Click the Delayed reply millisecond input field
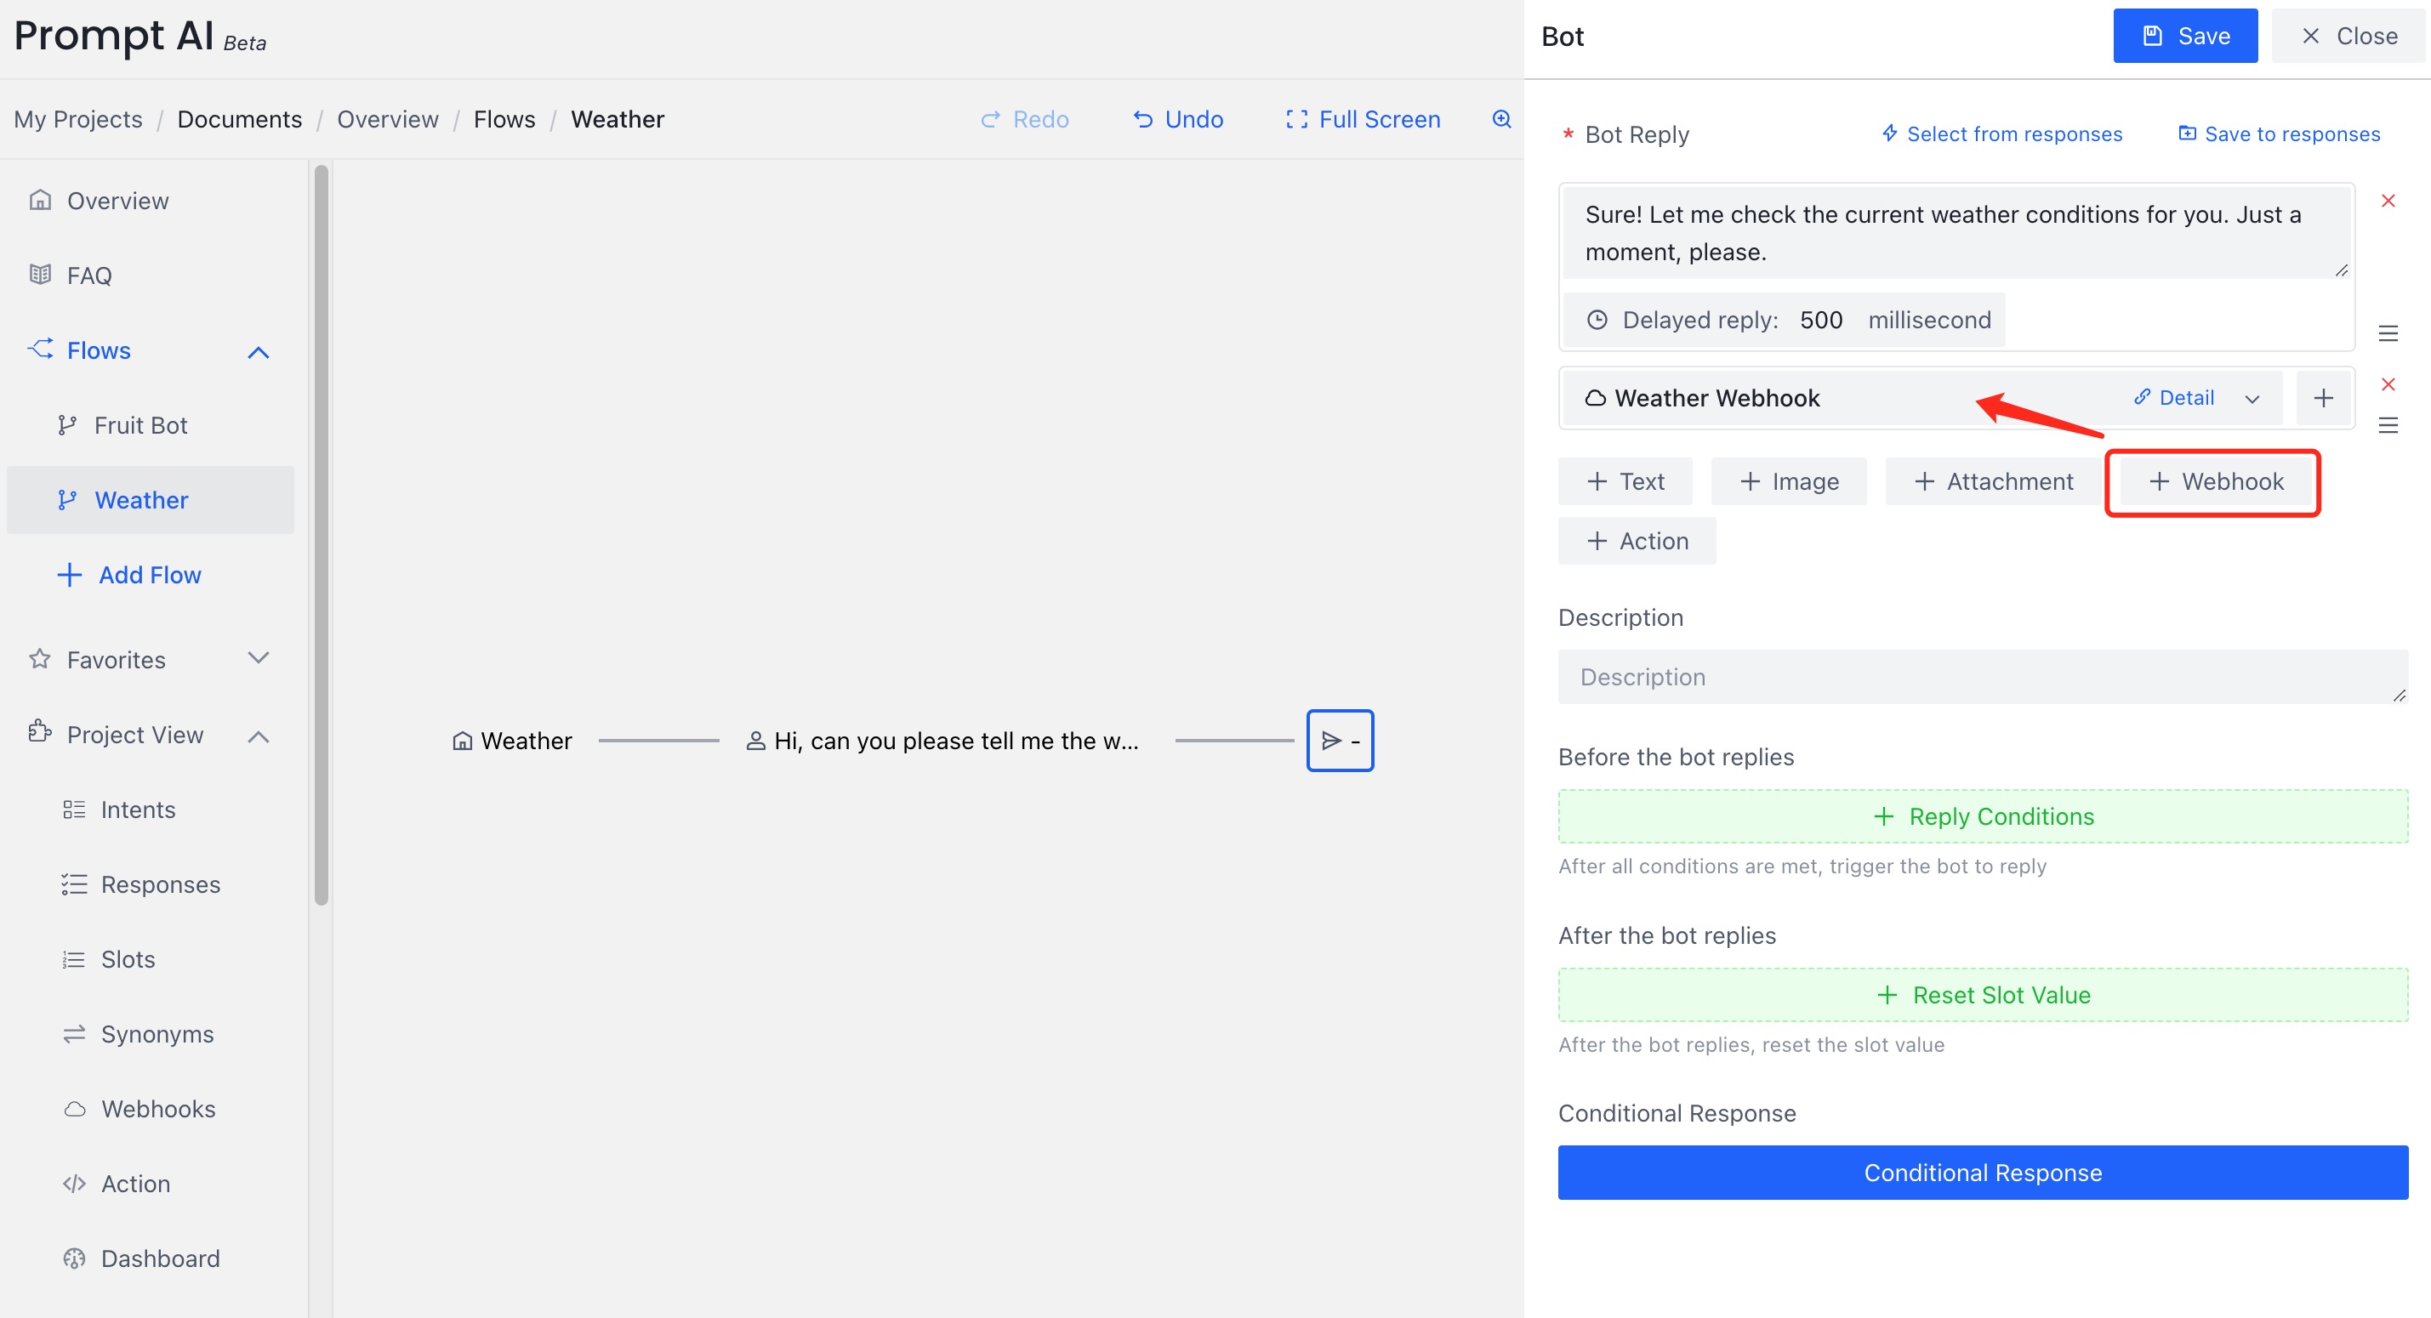Screen dimensions: 2431x1318 (1821, 320)
